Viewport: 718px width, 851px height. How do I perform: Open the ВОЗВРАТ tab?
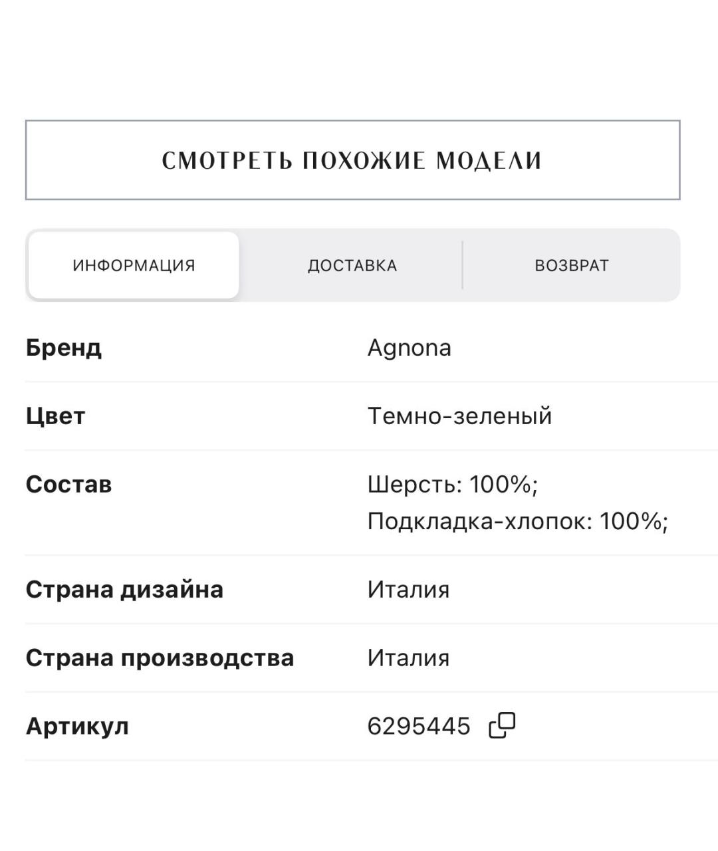570,265
